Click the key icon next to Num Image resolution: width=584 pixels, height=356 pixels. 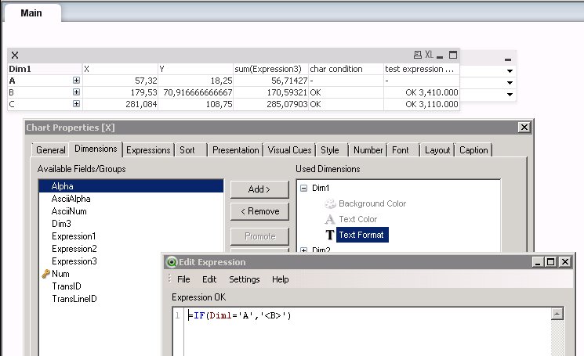[x=45, y=274]
